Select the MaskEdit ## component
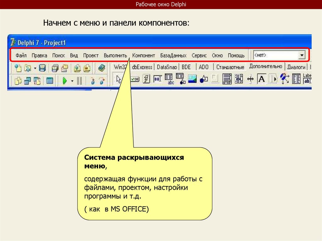Viewport: 322px width, 241px height. click(x=158, y=79)
